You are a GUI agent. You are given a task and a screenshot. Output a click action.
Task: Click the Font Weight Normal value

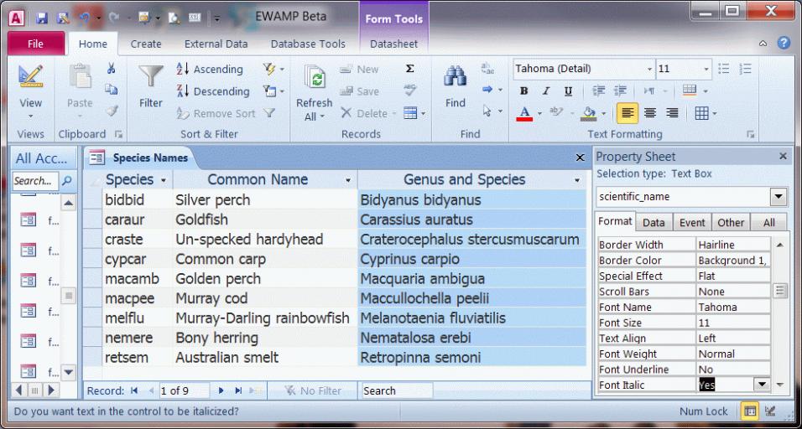[733, 354]
